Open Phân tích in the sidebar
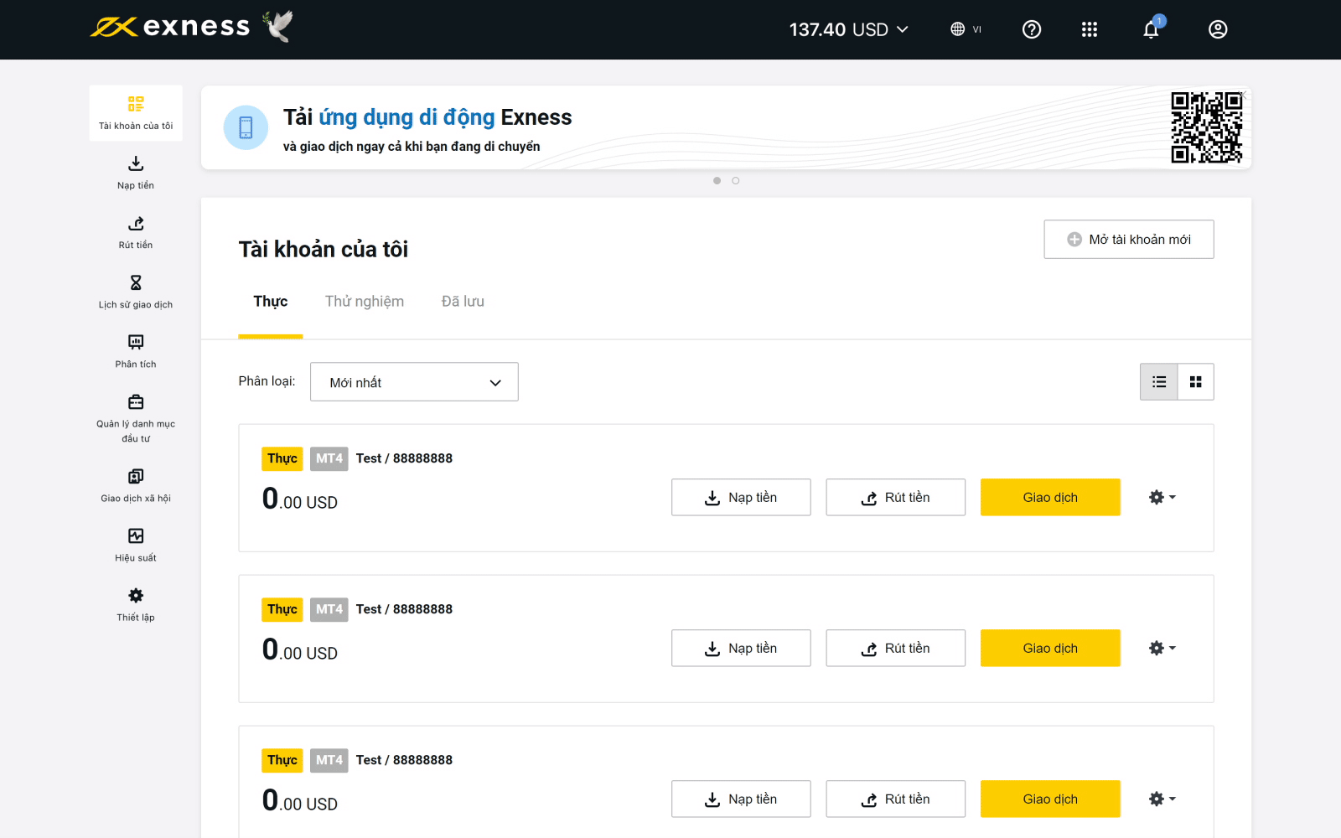 pos(136,351)
